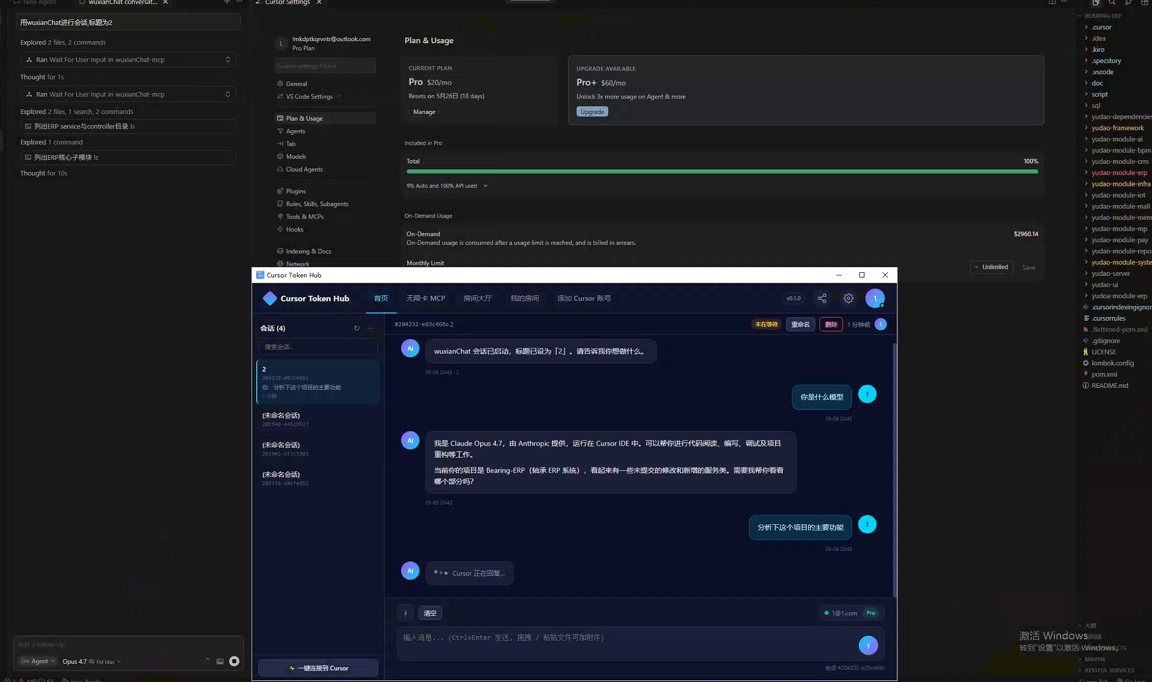
Task: Open the more options menu beside 会话 (4)
Action: (x=370, y=328)
